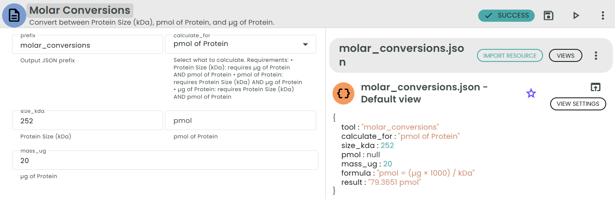
Task: Open View Settings
Action: point(578,104)
